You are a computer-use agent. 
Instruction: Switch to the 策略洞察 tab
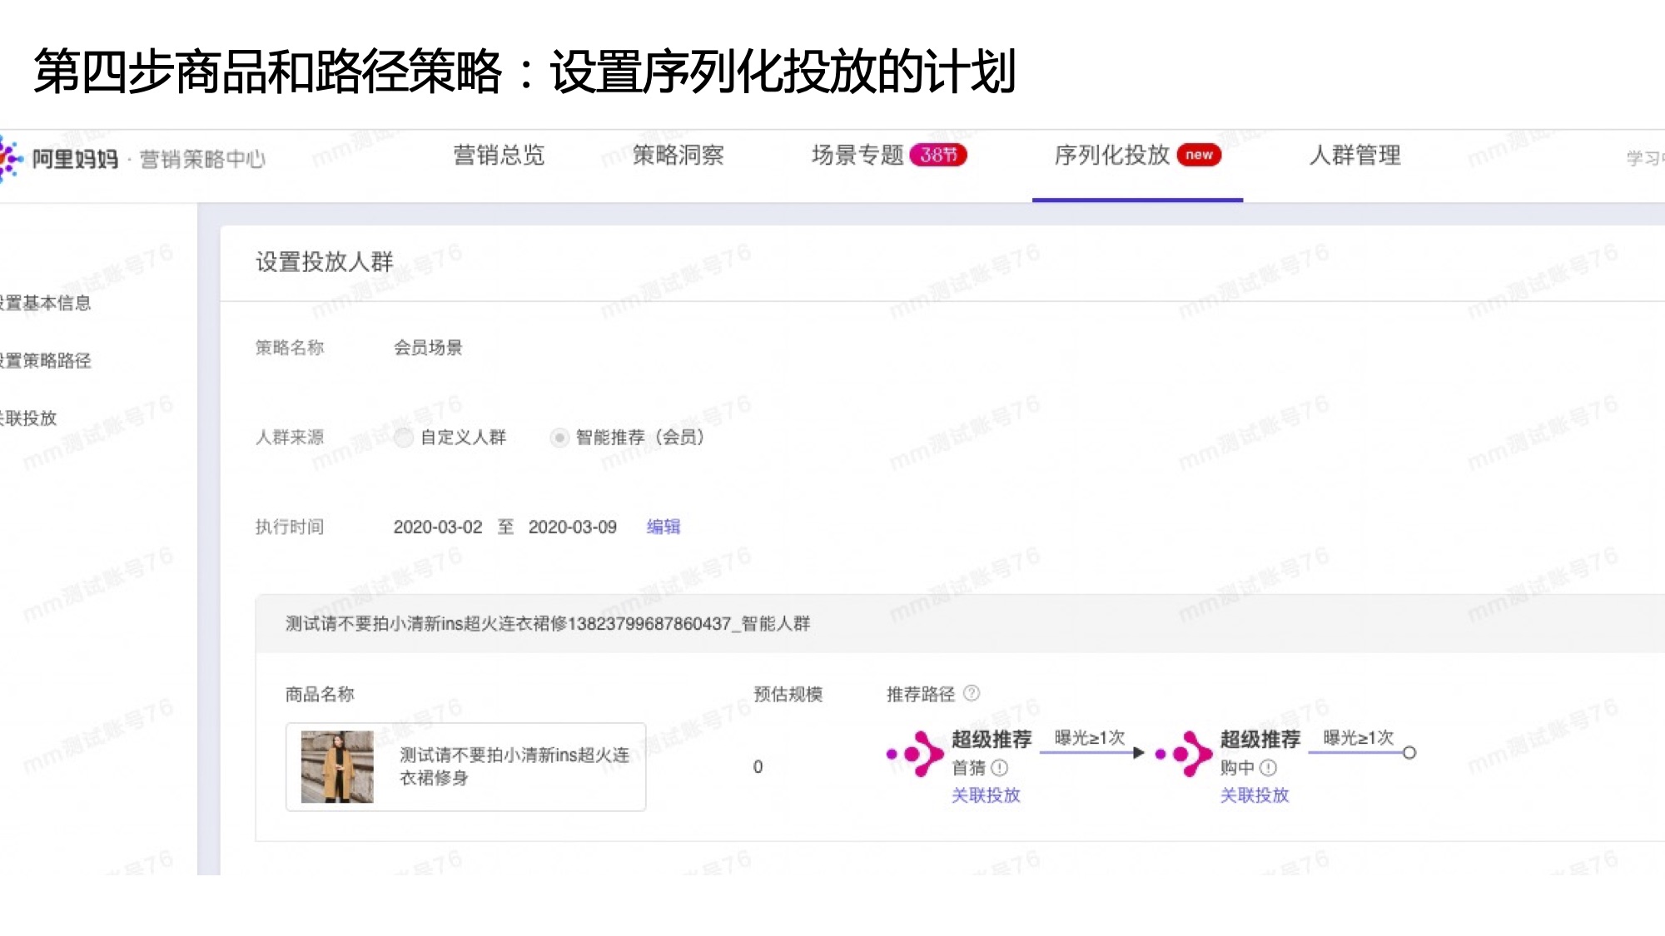[678, 156]
